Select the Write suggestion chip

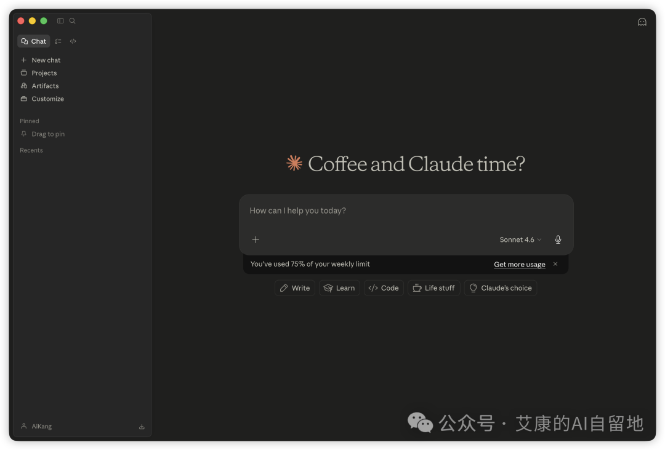click(295, 288)
